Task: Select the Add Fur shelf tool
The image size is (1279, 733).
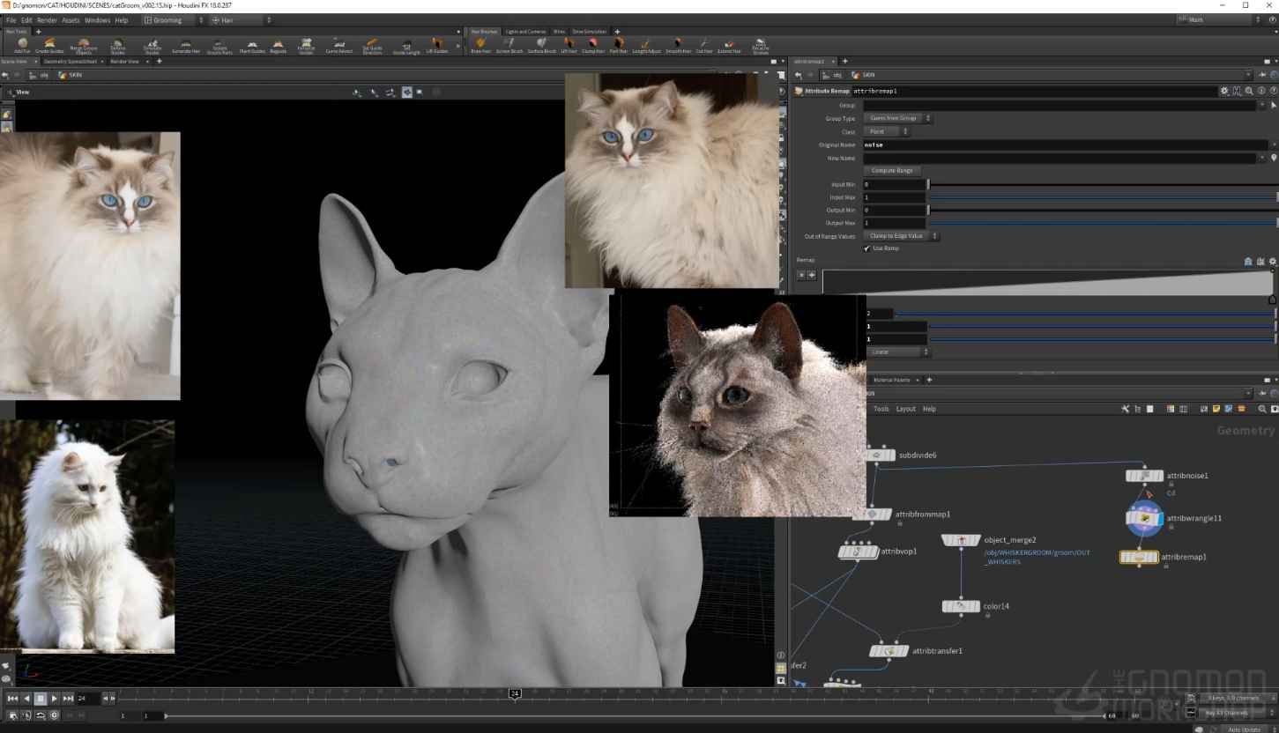Action: (22, 45)
